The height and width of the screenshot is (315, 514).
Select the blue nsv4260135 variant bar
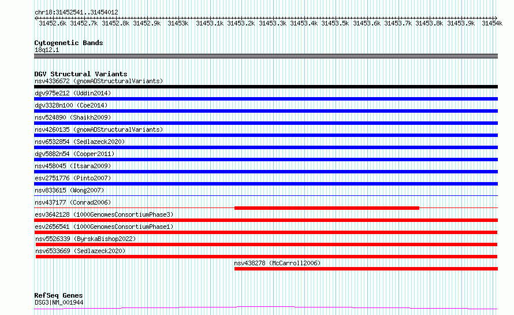(266, 135)
